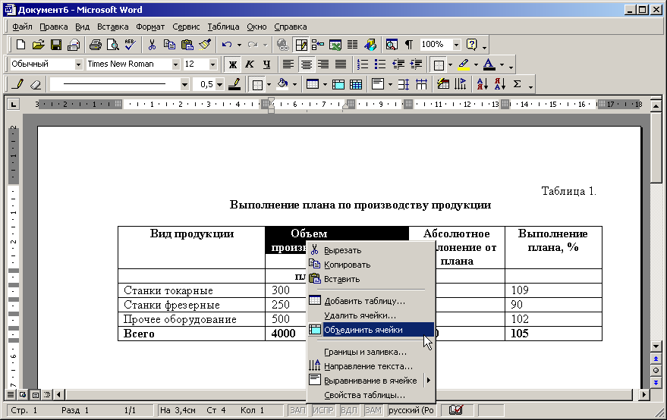Click the numbered list icon

[363, 64]
